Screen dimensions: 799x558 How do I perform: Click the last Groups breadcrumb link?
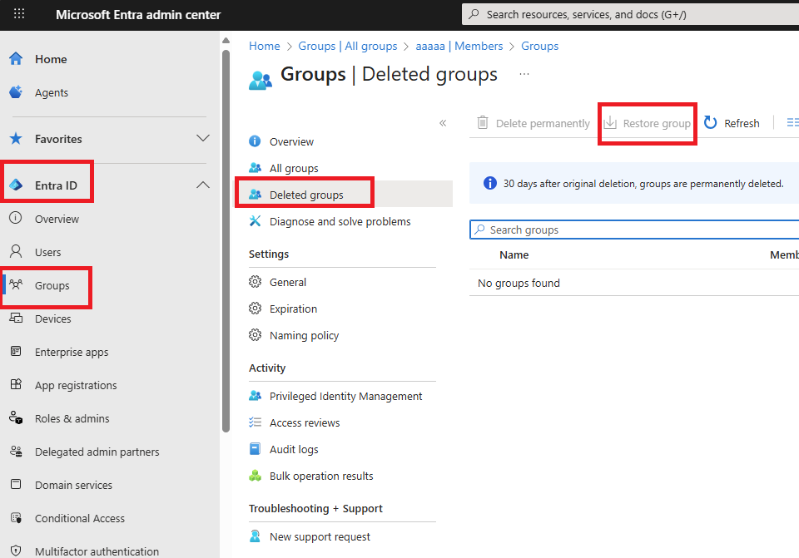click(x=539, y=46)
